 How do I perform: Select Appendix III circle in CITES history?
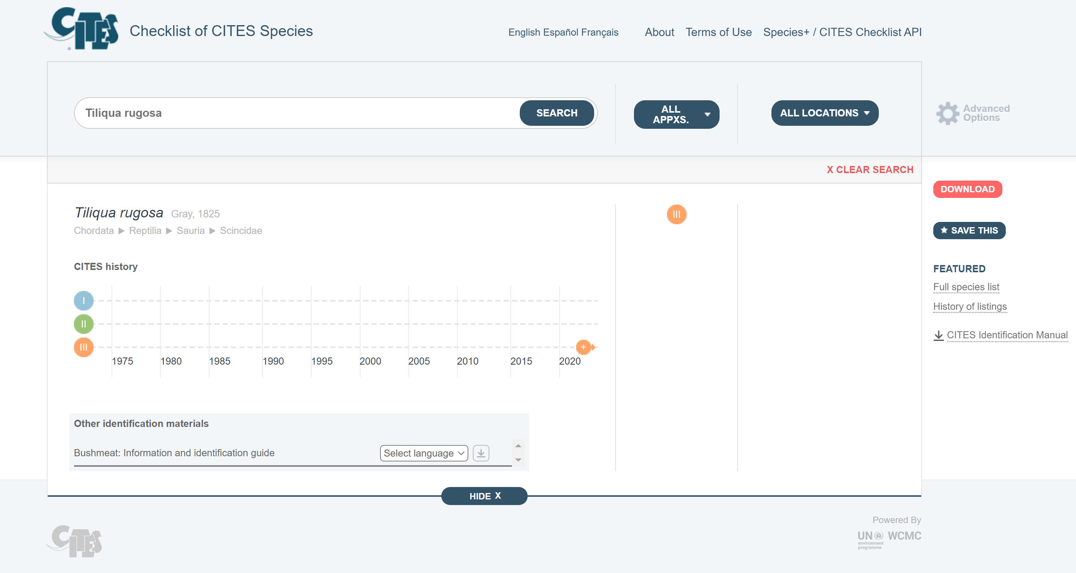(x=83, y=347)
